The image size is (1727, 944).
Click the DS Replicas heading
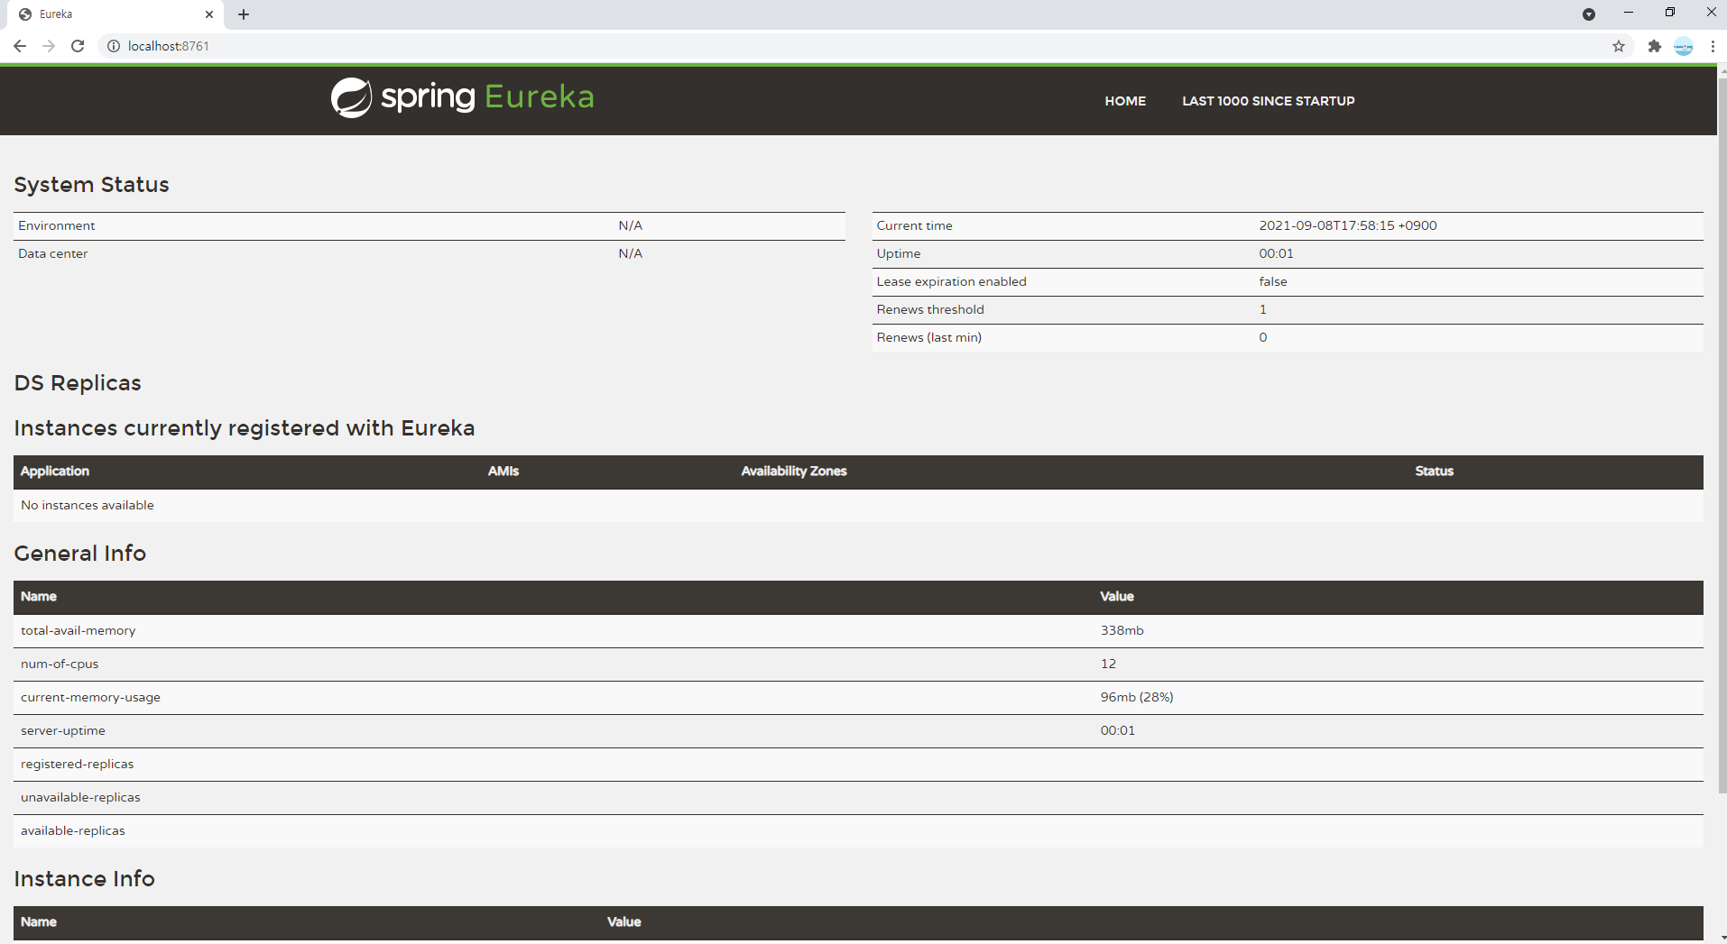pyautogui.click(x=78, y=383)
